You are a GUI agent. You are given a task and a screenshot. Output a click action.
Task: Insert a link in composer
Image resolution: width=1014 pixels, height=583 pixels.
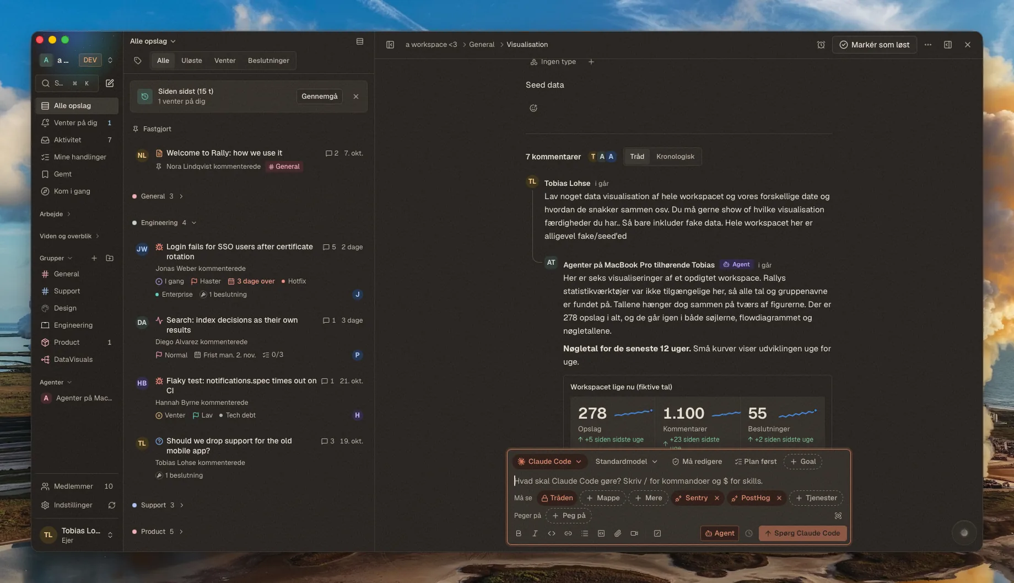point(568,533)
